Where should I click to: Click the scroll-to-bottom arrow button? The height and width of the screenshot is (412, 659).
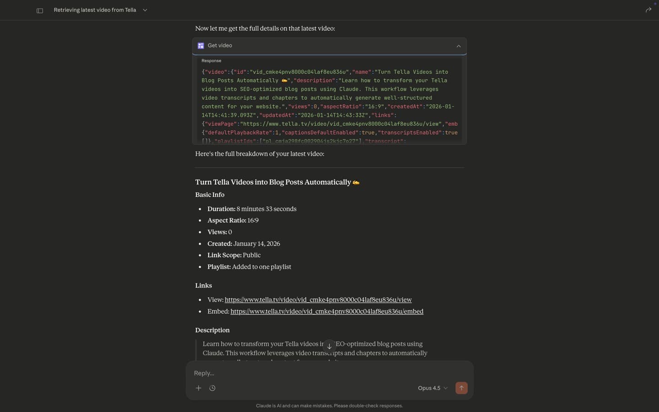coord(329,346)
